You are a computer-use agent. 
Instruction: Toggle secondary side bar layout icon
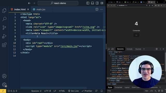97,3
